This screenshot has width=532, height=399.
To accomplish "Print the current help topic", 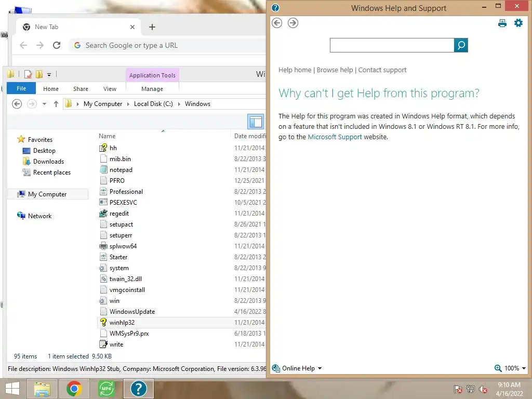I will pyautogui.click(x=502, y=23).
